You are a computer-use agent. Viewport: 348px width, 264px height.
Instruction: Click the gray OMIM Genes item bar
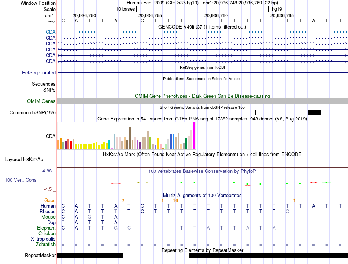(202, 101)
